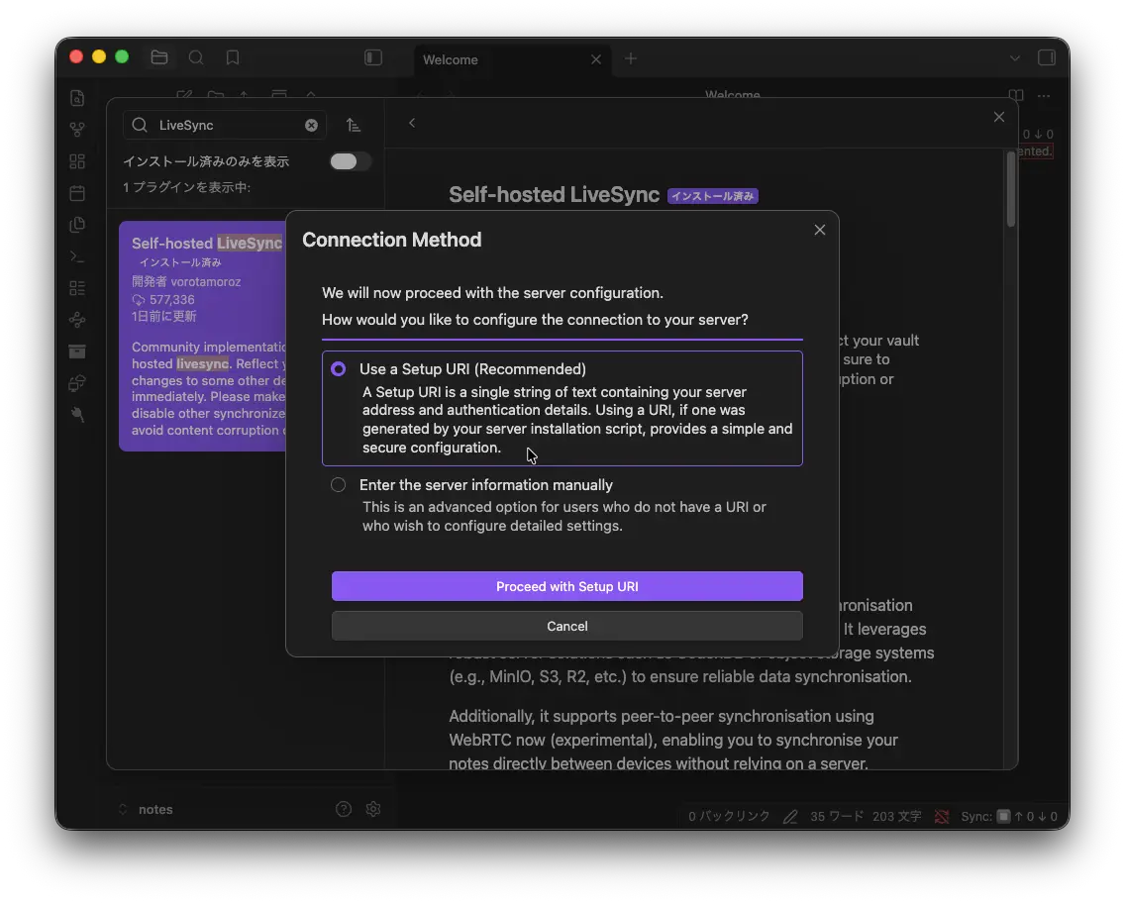Click the lowest left ribbon icon
1125x903 pixels.
click(77, 415)
